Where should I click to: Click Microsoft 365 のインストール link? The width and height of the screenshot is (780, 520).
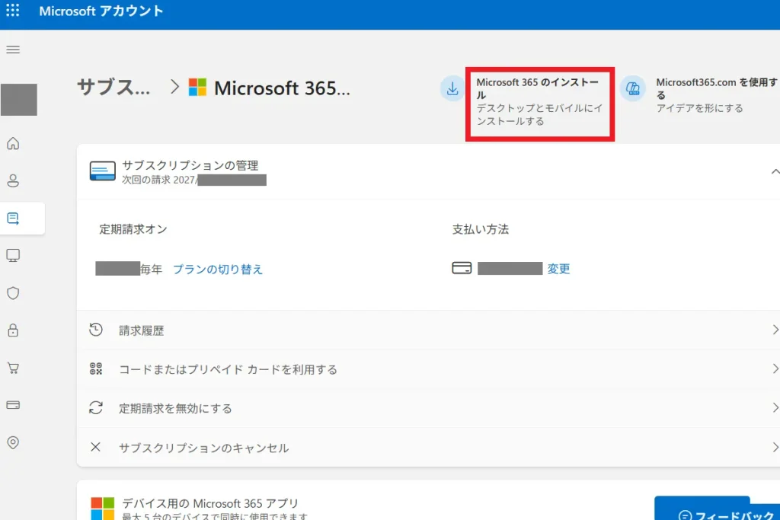540,102
